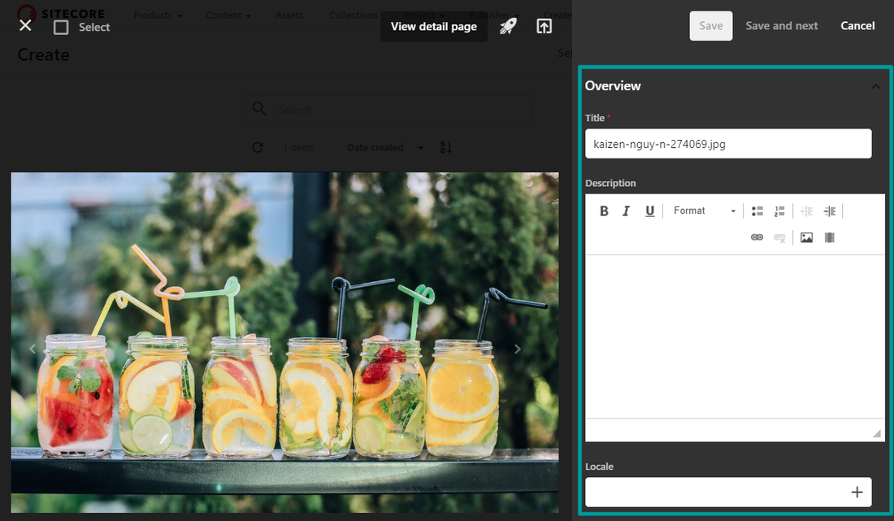Toggle the sort direction icon
The width and height of the screenshot is (894, 521).
tap(446, 148)
